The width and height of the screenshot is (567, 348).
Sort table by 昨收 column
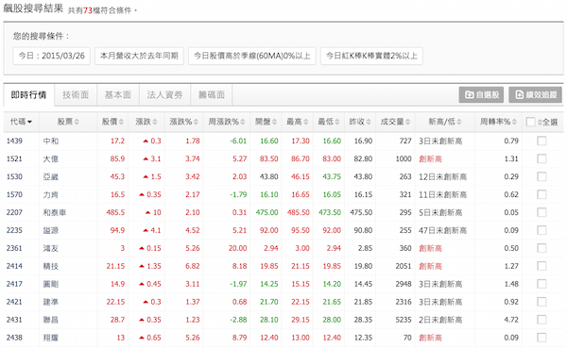click(360, 122)
